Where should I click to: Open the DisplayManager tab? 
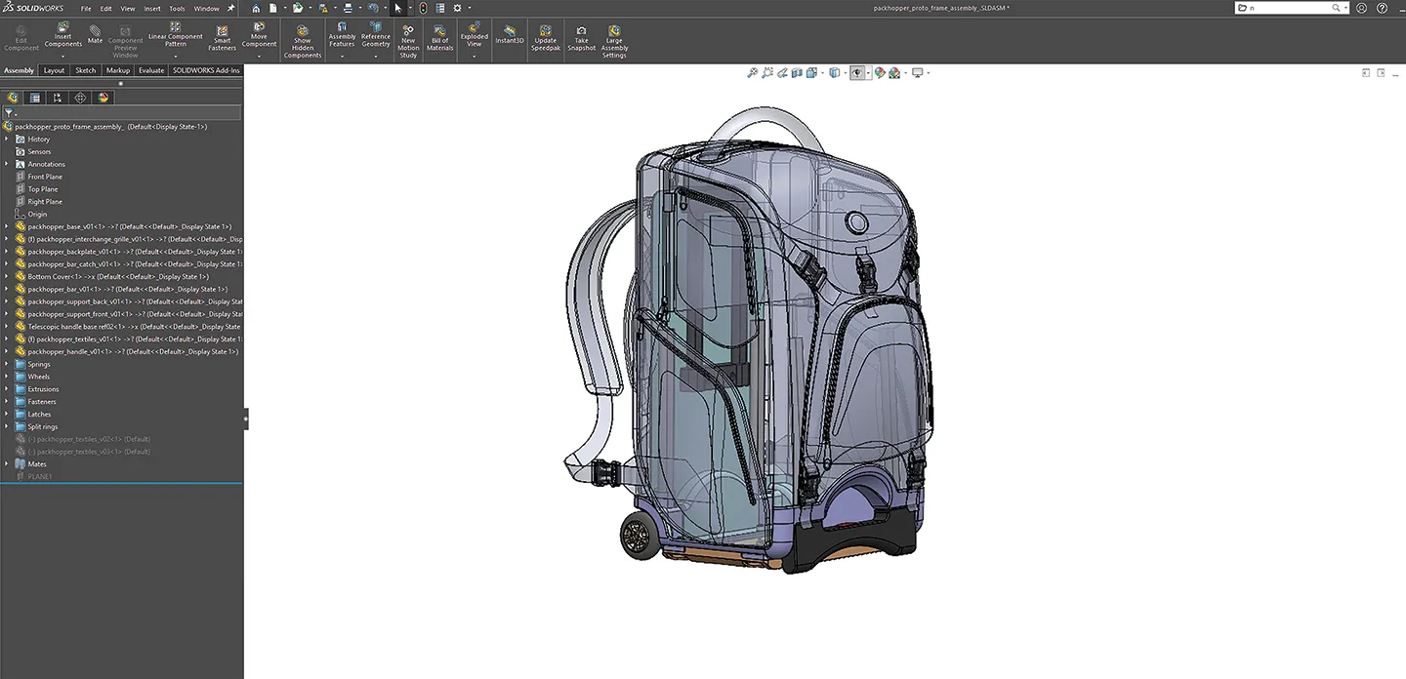(x=103, y=98)
